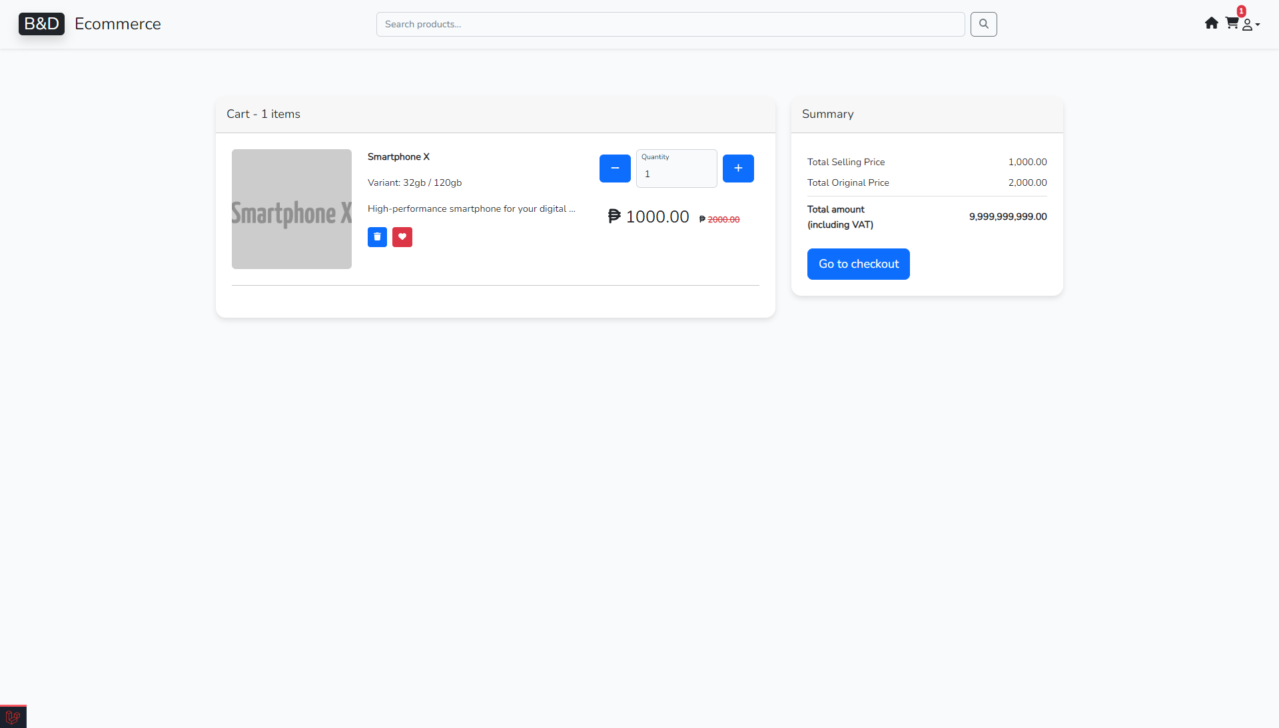
Task: Click the red cart count badge
Action: click(1241, 11)
